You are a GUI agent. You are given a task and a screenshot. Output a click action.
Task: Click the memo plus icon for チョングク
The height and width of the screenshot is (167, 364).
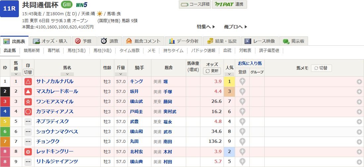(359, 142)
